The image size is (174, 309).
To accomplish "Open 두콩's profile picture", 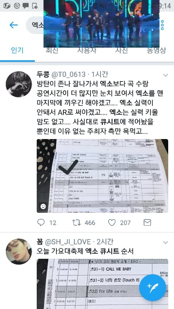I will 19,84.
